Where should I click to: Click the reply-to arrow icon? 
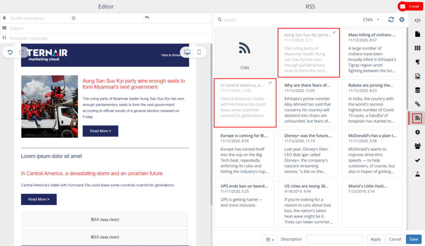(x=147, y=17)
